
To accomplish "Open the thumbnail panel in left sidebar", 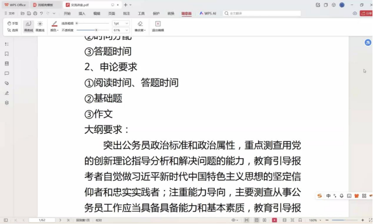I will pyautogui.click(x=6, y=64).
